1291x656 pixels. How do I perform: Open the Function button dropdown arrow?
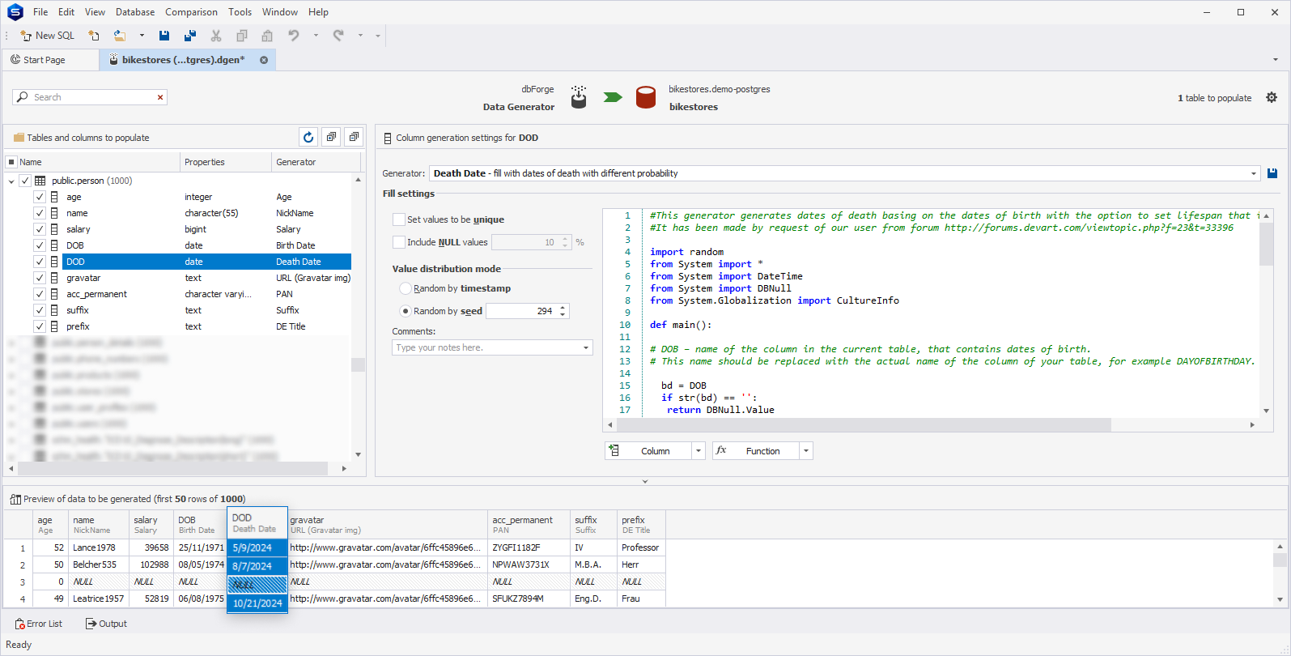pos(806,451)
